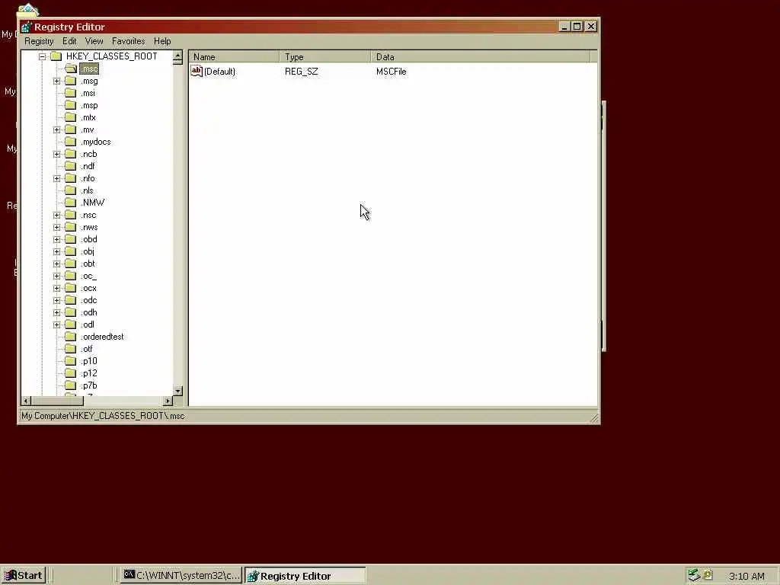This screenshot has width=780, height=585.
Task: Select the .nfo key label
Action: point(88,178)
